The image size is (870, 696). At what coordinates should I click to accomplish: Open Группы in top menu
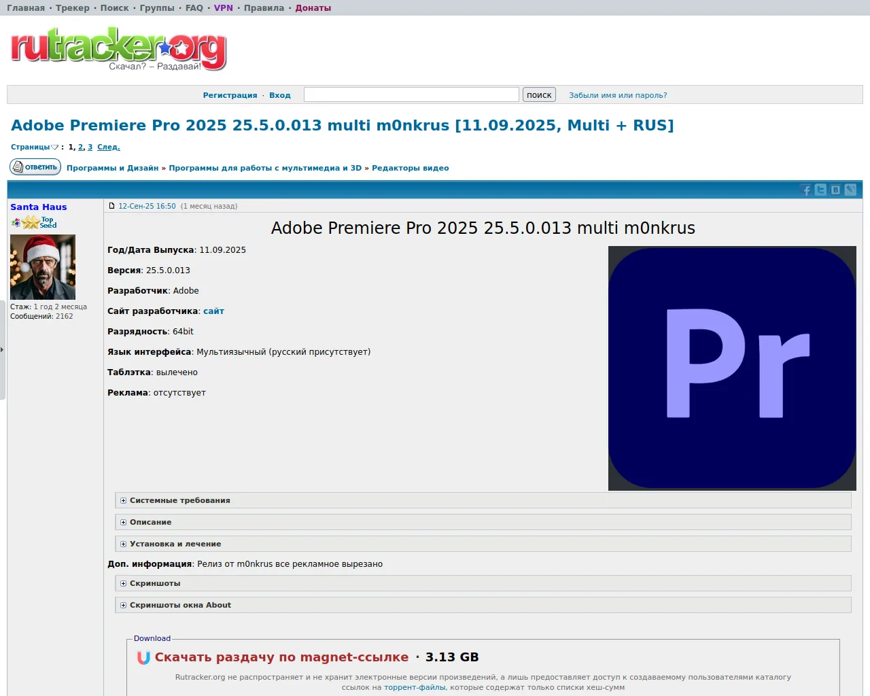157,8
